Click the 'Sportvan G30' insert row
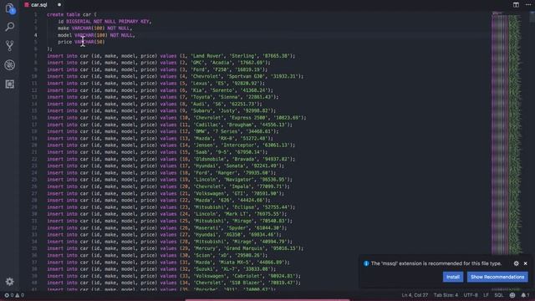 pyautogui.click(x=175, y=76)
